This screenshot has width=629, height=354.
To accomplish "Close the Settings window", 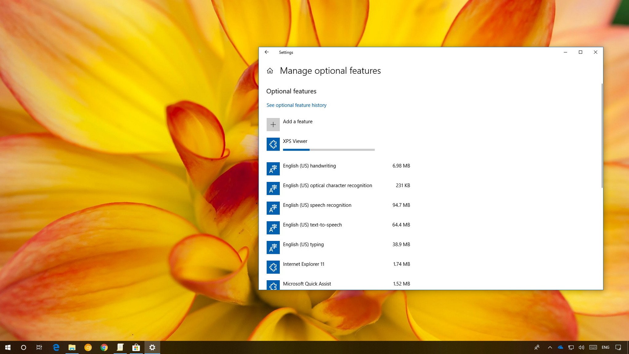I will point(596,52).
